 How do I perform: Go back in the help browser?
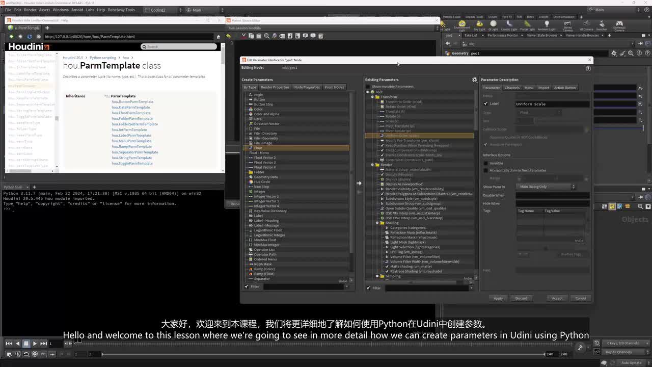point(11,37)
